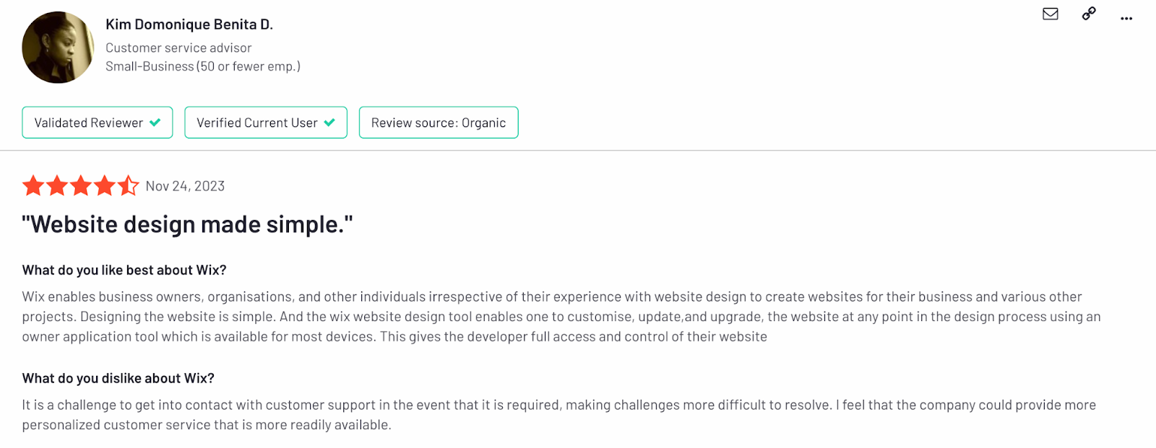Open reviewer profile for Kim Domonique Benita D.
This screenshot has width=1156, height=448.
(x=189, y=23)
